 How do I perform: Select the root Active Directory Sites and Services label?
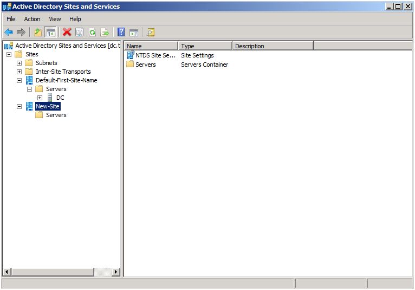(x=68, y=46)
